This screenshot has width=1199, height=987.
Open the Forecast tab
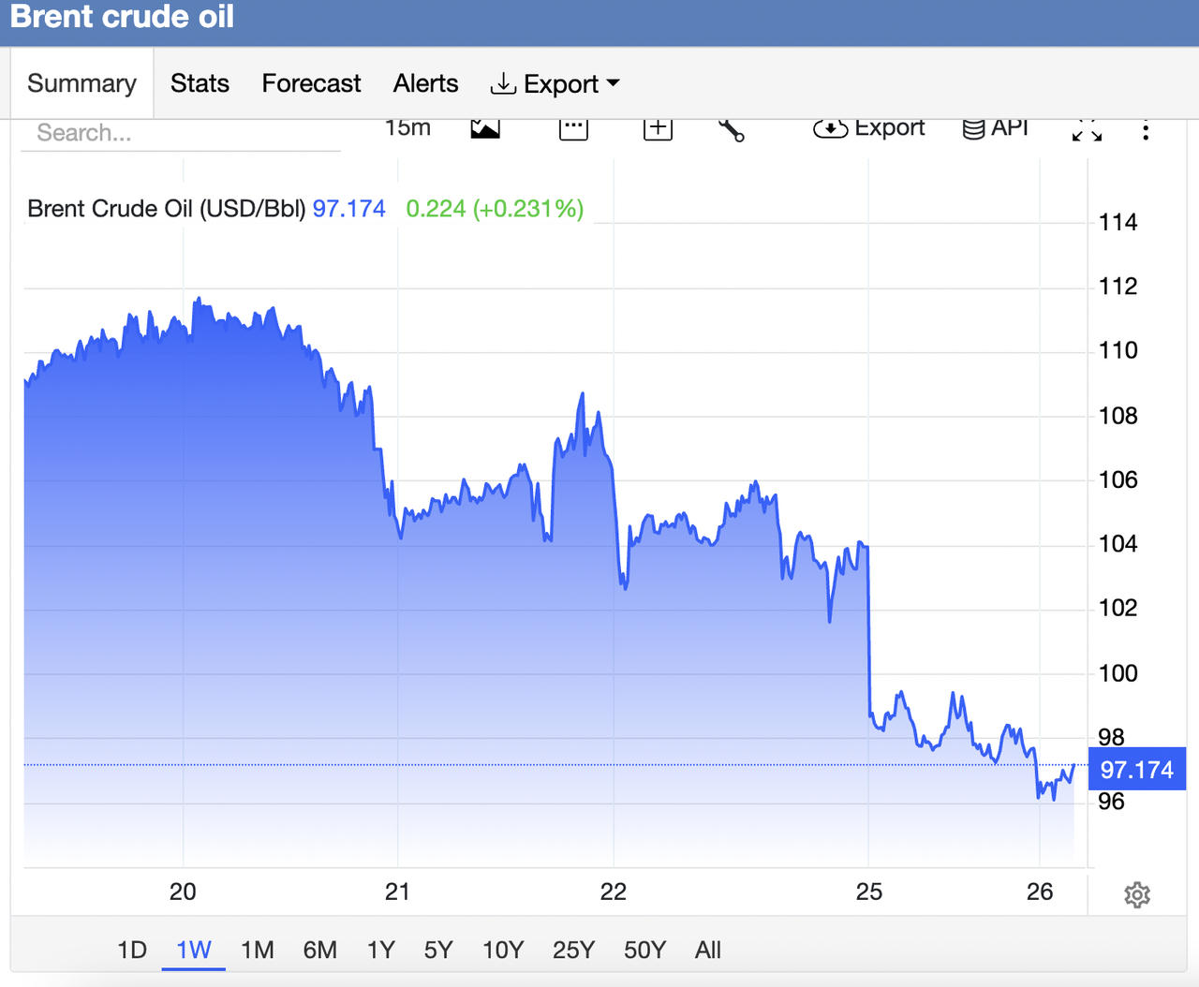(311, 83)
